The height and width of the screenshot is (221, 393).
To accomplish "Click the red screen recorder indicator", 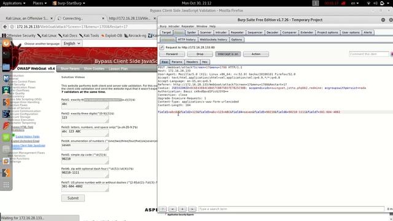I will (343, 3).
